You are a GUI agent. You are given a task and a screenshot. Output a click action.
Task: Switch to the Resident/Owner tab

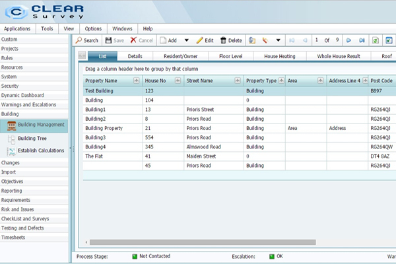(x=181, y=56)
